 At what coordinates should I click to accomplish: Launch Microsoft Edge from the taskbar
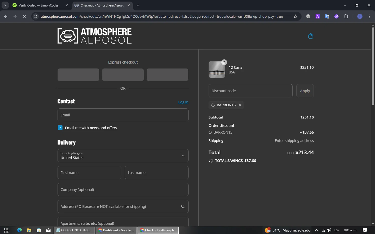(x=19, y=230)
